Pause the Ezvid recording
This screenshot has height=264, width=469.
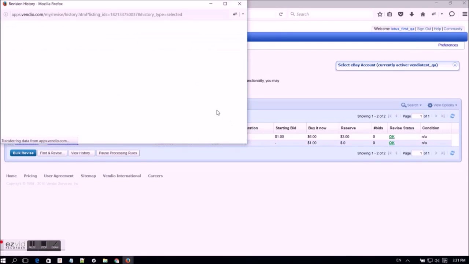(x=32, y=245)
